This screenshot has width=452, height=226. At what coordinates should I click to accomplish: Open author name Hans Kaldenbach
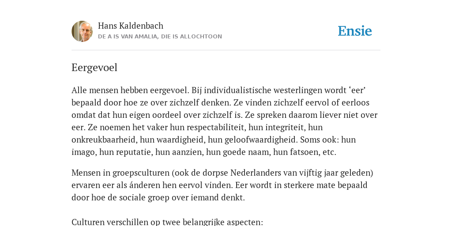click(131, 26)
